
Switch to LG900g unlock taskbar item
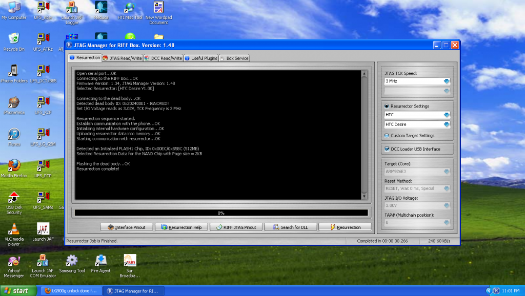point(71,291)
